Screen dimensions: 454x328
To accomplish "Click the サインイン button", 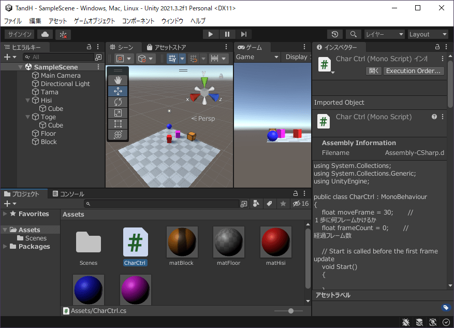I will tap(20, 35).
